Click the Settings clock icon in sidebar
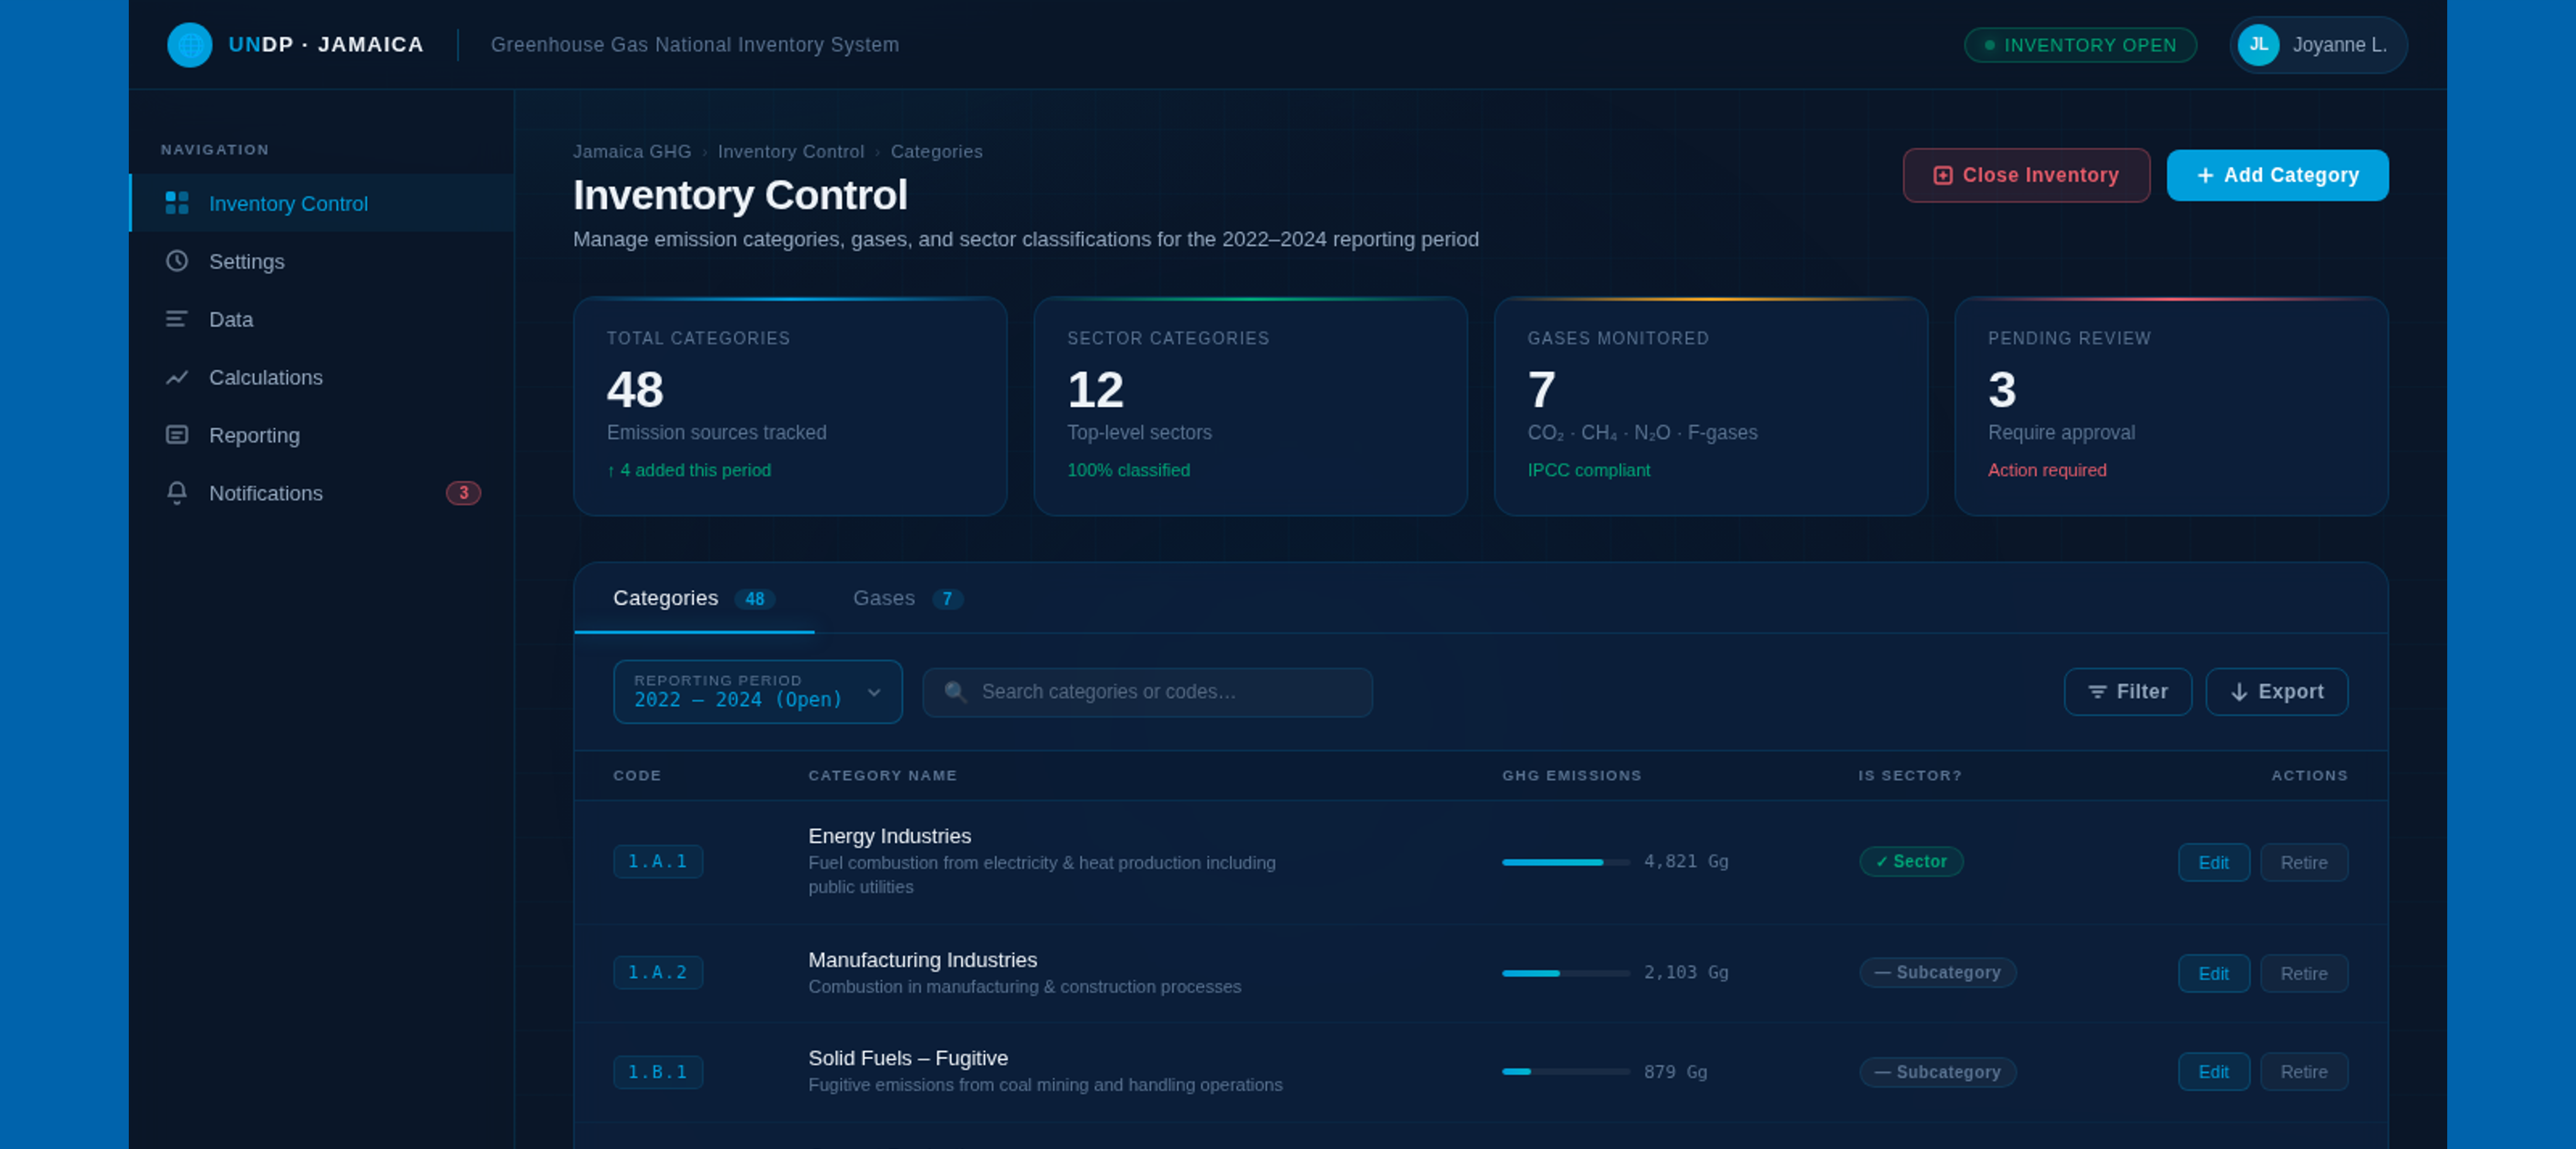Image resolution: width=2576 pixels, height=1149 pixels. (x=177, y=261)
